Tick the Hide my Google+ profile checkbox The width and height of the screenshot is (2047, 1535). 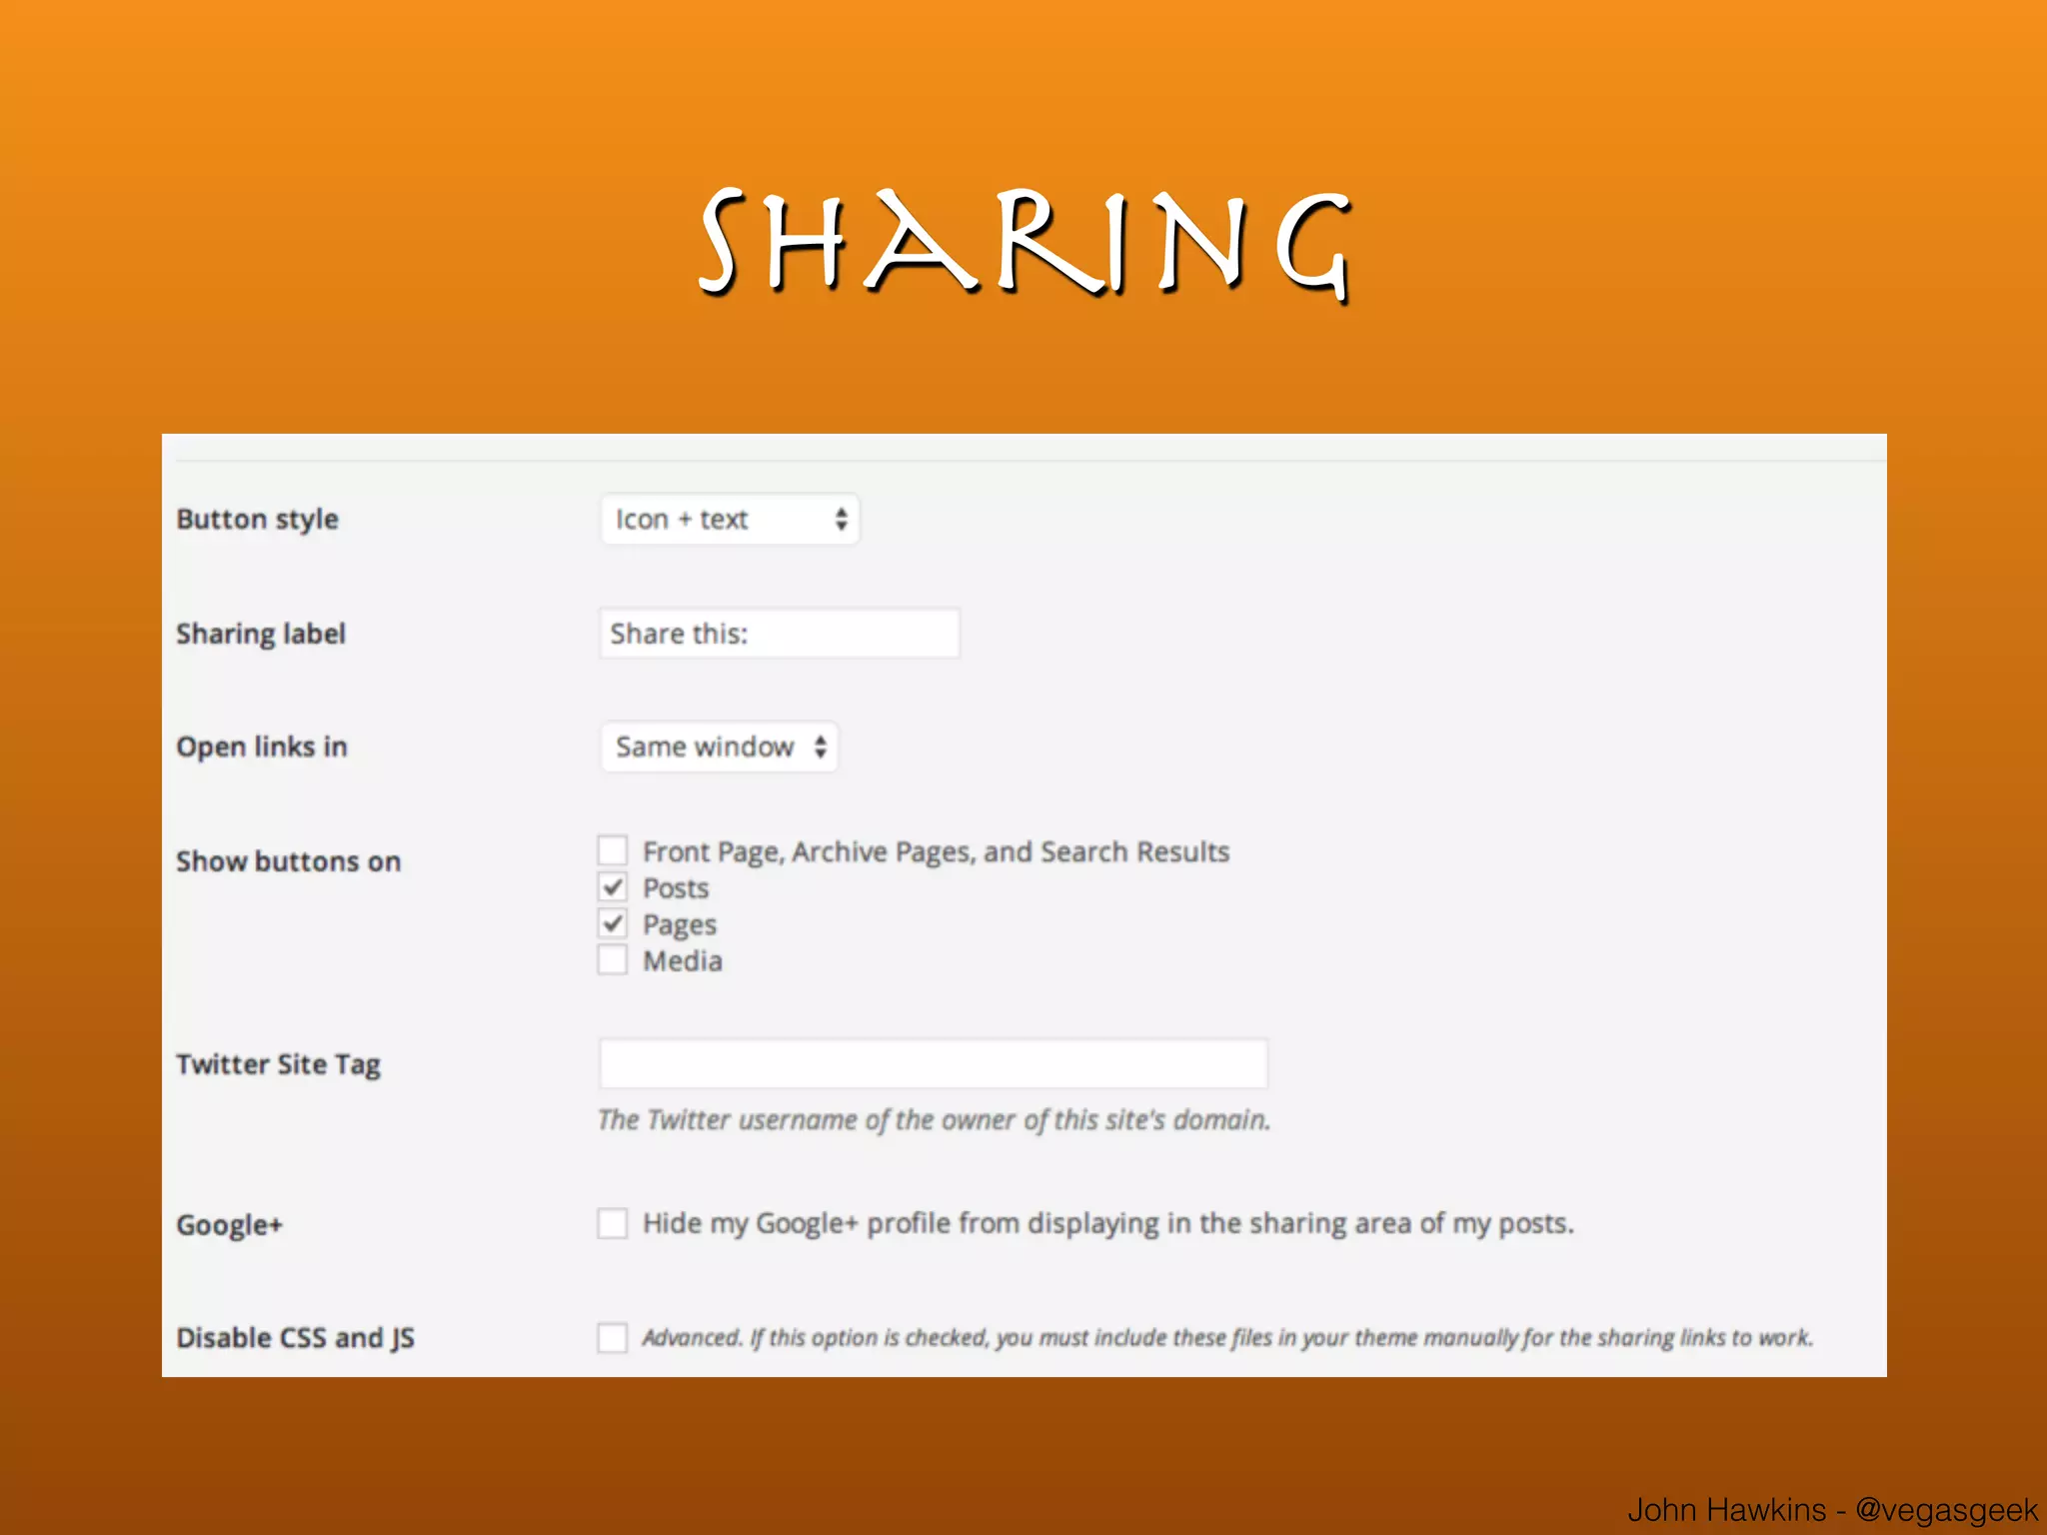613,1223
